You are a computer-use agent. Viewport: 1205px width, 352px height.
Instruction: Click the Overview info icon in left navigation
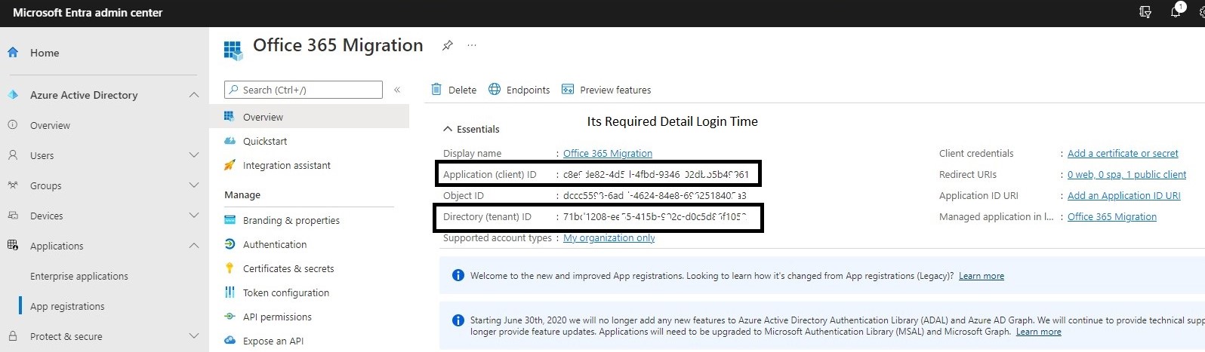click(12, 125)
